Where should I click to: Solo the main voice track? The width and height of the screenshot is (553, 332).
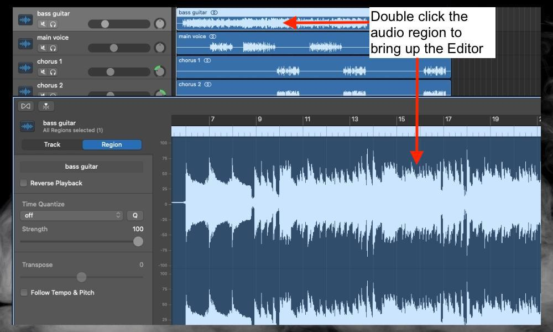[53, 48]
